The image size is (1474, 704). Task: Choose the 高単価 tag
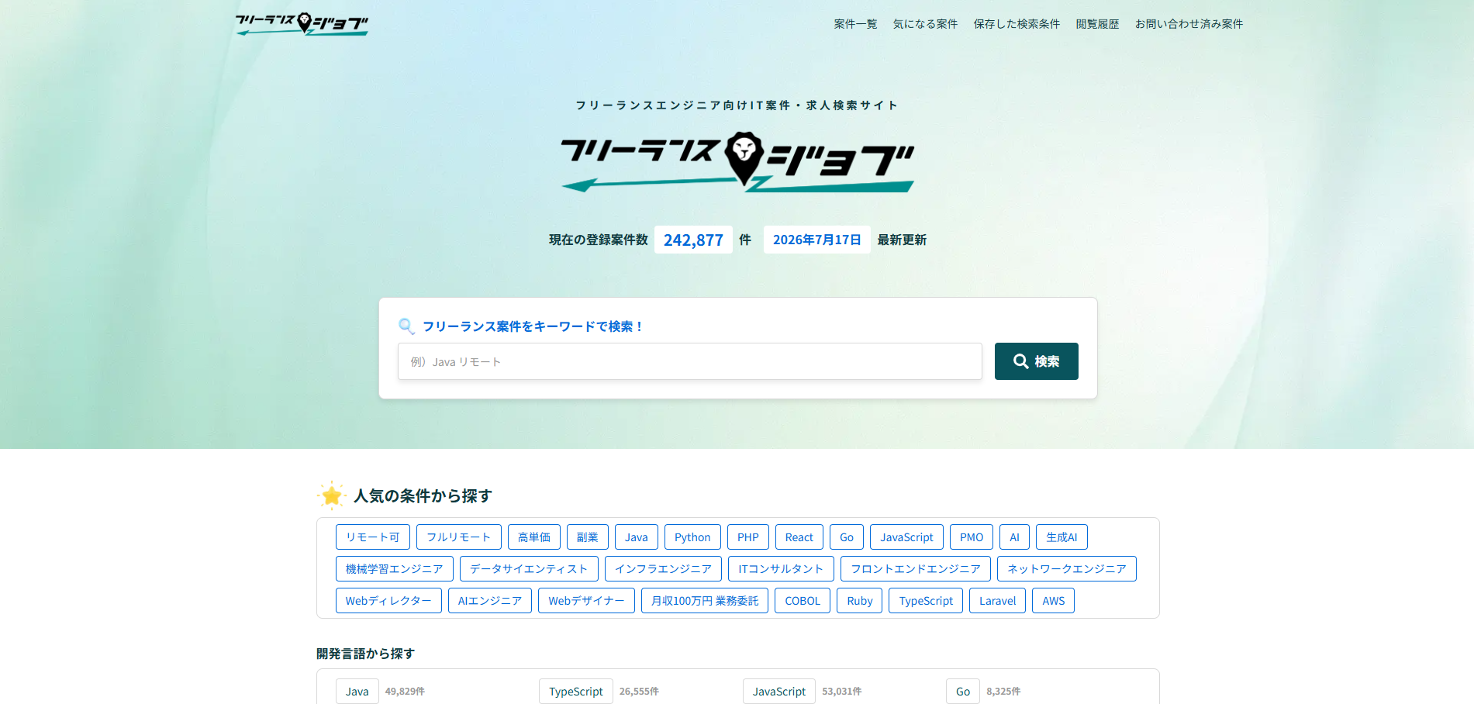(x=534, y=537)
